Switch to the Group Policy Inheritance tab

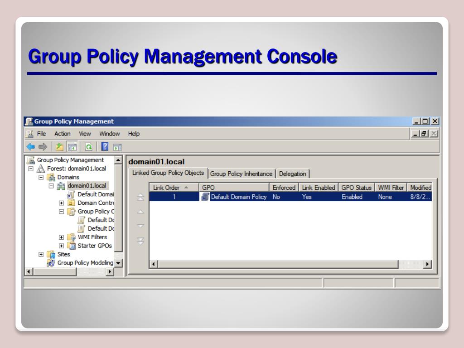point(241,174)
